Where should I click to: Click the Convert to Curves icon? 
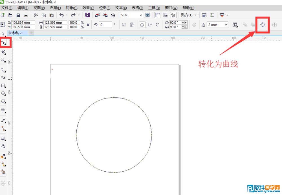[x=263, y=25]
